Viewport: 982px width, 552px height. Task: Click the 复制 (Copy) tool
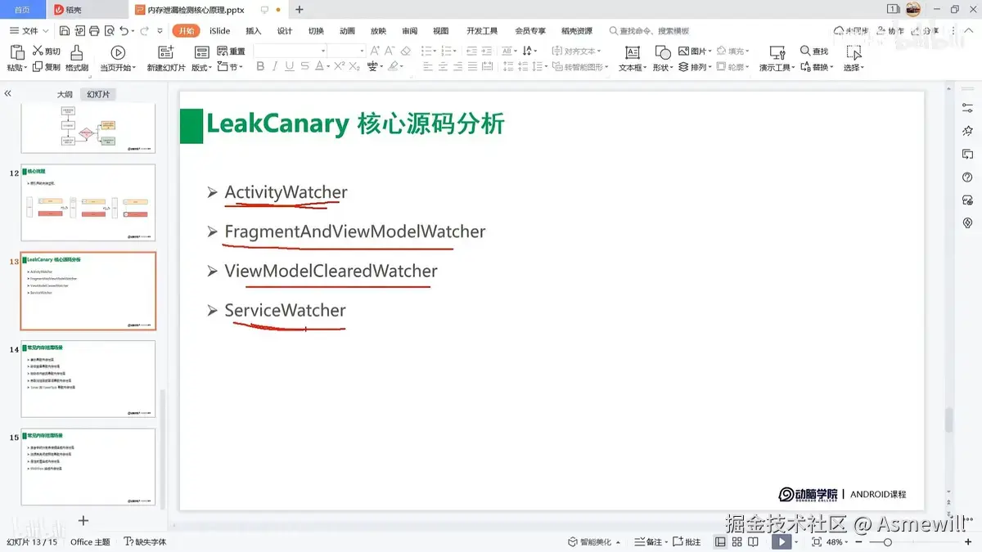click(46, 67)
